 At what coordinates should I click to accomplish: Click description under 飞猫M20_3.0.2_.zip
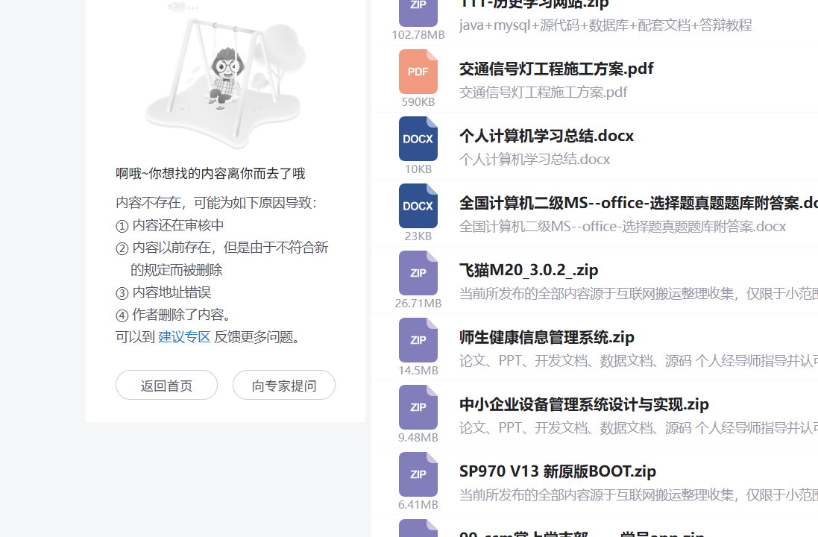(638, 294)
